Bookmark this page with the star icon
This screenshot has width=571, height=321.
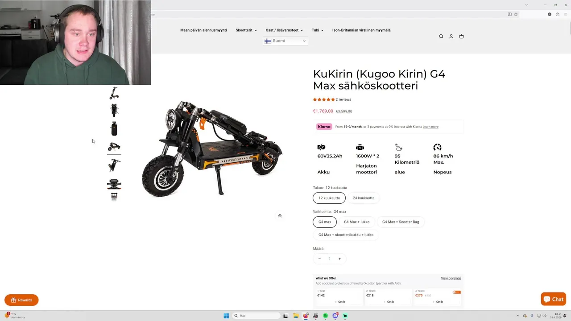(516, 14)
